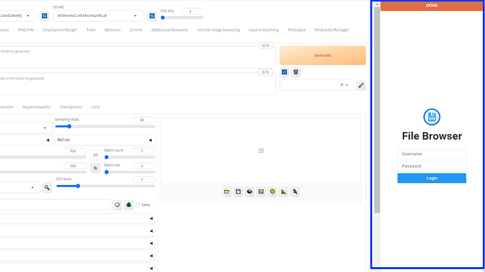Expand the Refiner section

(x=105, y=140)
